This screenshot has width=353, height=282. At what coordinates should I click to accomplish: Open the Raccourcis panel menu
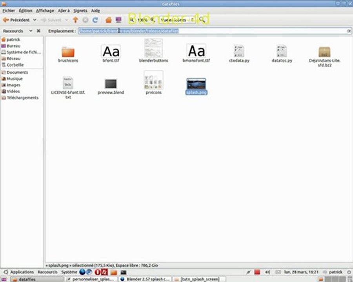[47, 272]
